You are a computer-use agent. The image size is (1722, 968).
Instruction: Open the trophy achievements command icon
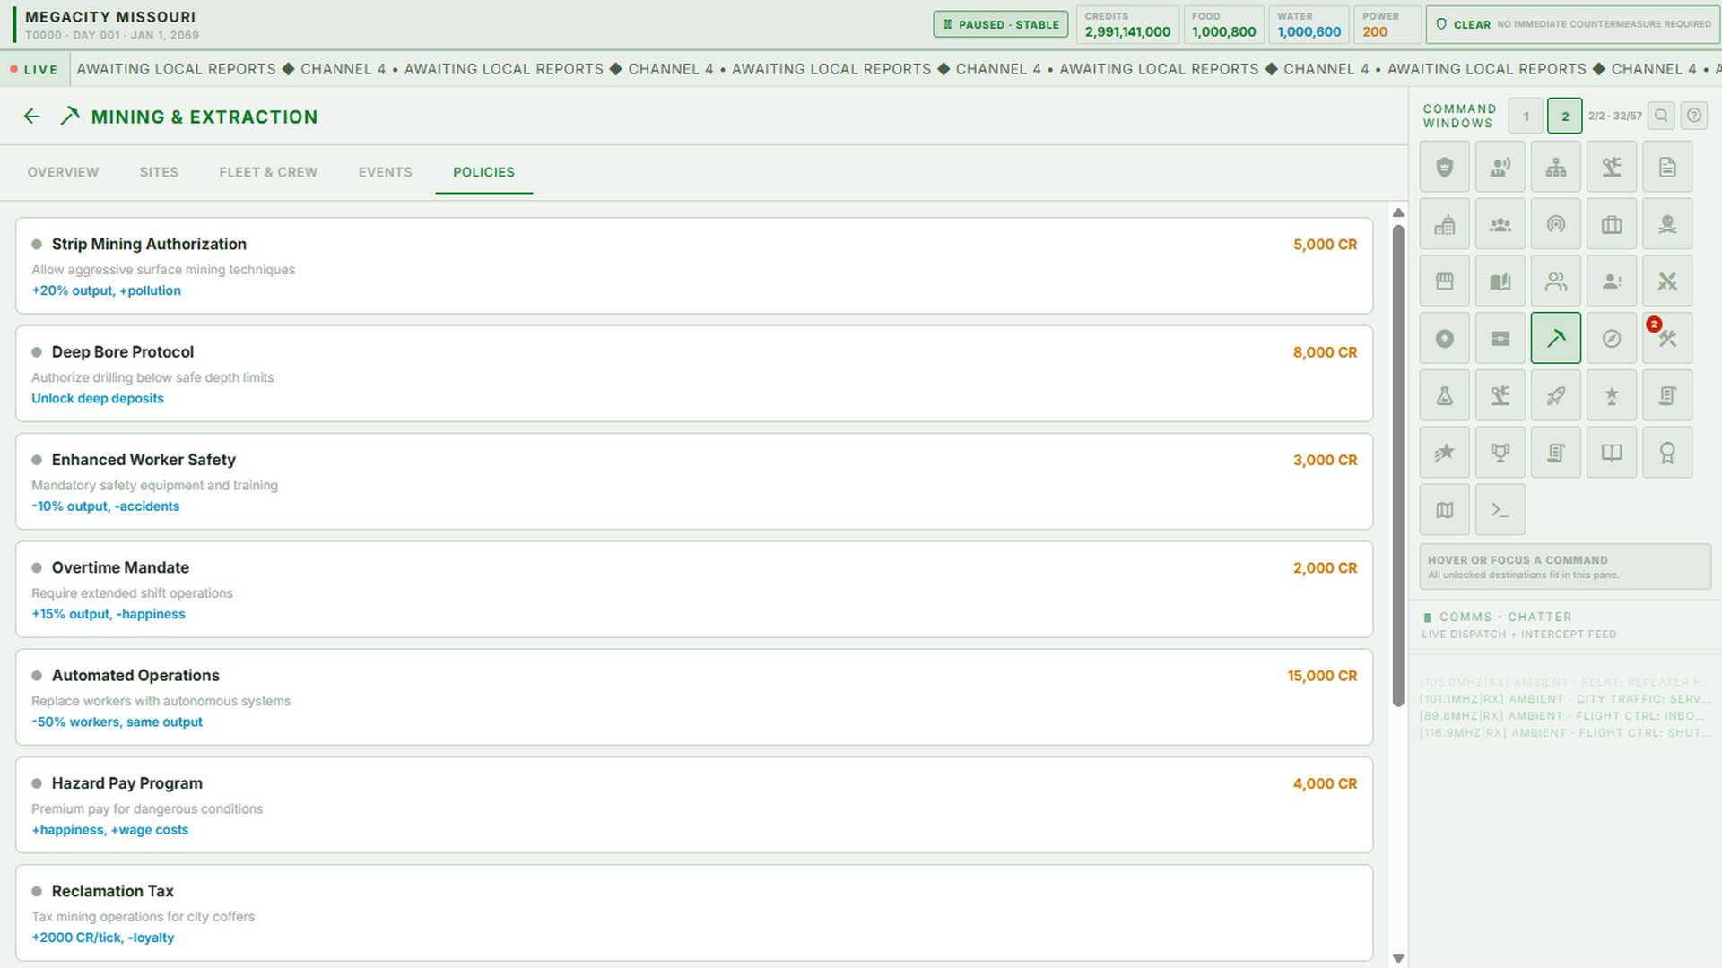[x=1500, y=453]
